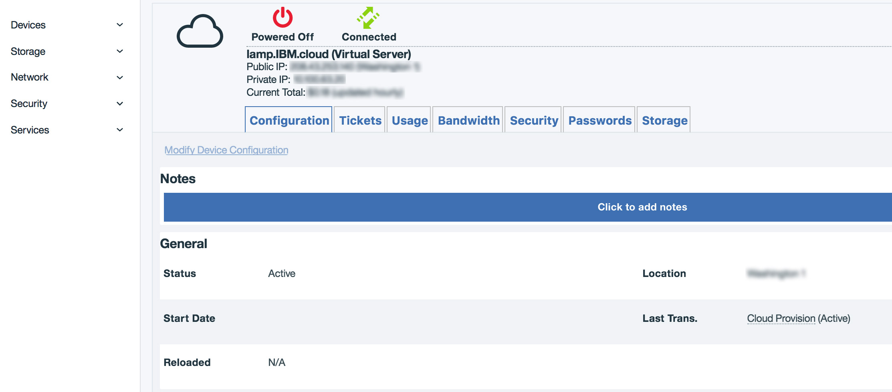
Task: Open the Cloud Provision transaction link
Action: point(781,318)
